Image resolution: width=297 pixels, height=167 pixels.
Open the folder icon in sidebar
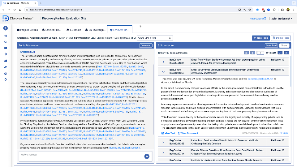click(6, 48)
